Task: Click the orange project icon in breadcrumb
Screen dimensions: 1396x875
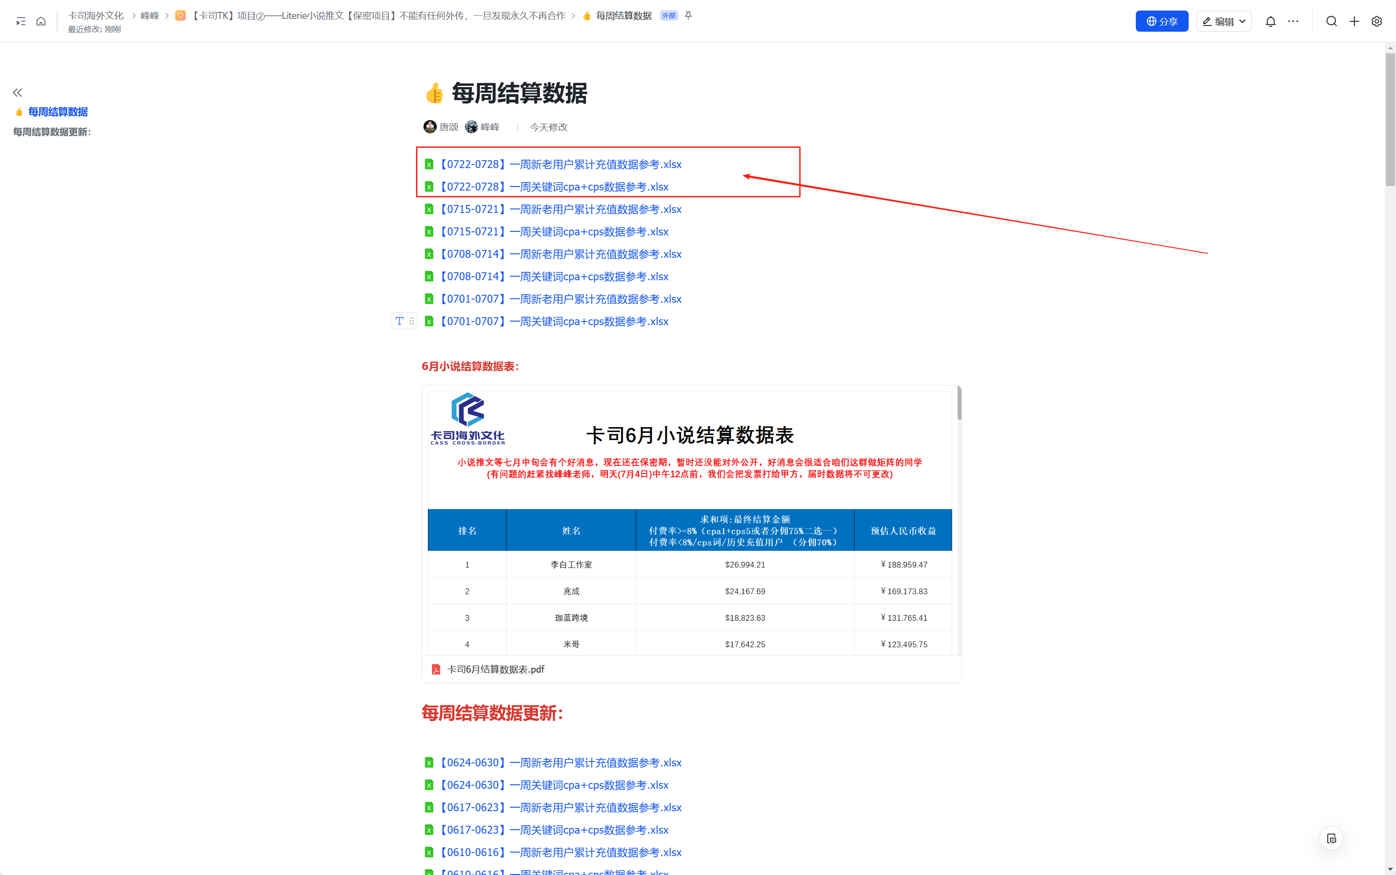Action: (180, 16)
